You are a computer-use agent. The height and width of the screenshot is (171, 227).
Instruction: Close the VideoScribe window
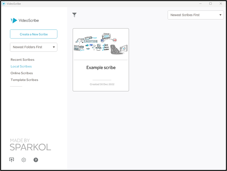pos(221,4)
